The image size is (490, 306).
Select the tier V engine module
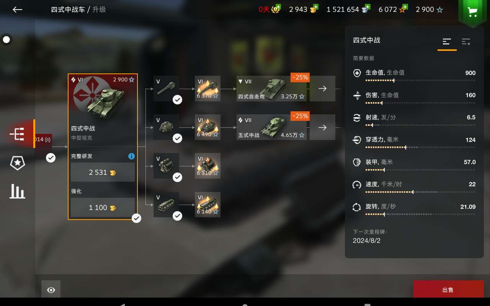pos(166,166)
